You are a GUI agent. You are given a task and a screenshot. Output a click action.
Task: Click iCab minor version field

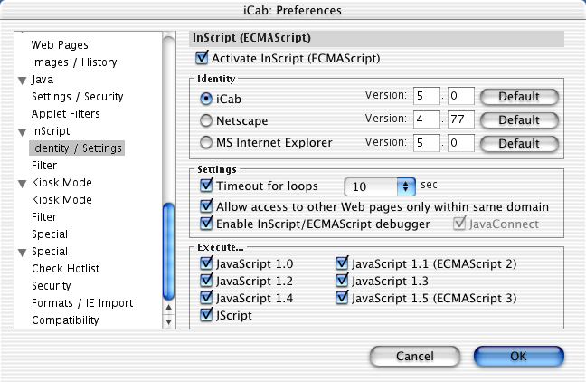[461, 96]
